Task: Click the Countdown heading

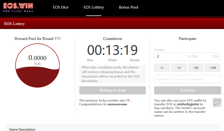Action: coord(113,39)
